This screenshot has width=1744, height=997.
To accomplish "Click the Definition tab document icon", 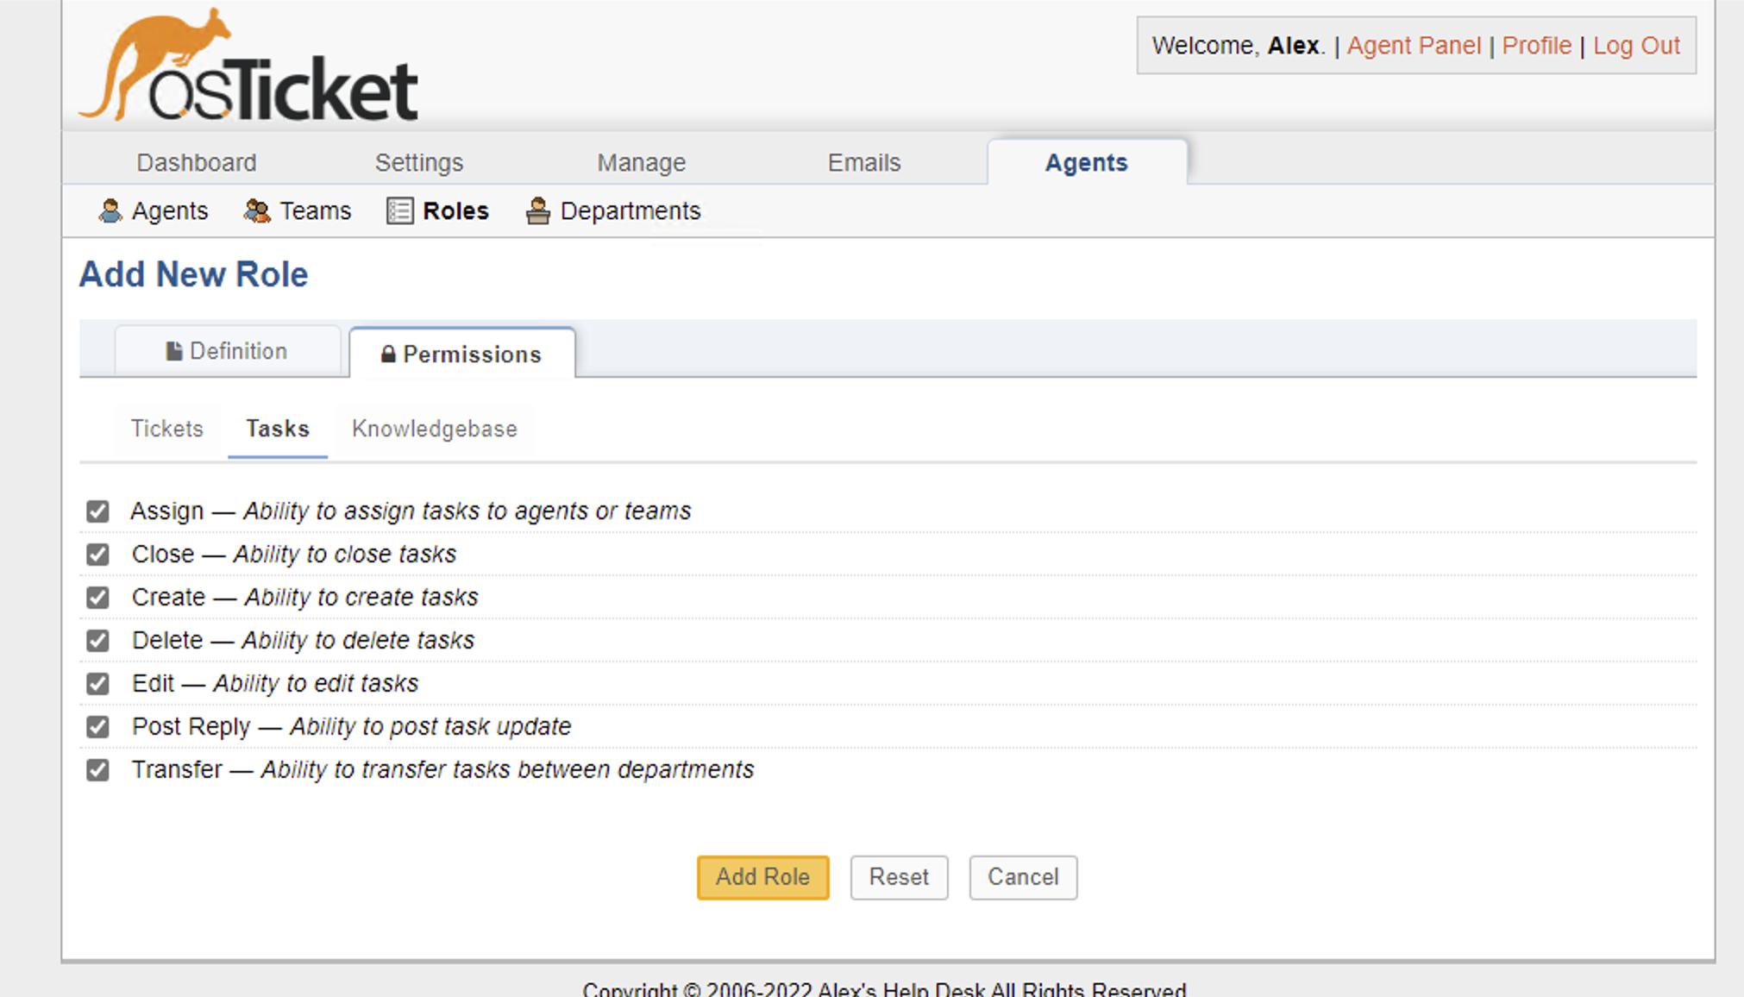I will 174,351.
